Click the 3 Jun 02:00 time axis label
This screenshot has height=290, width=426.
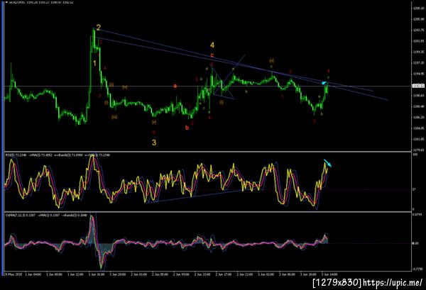[x=266, y=274]
